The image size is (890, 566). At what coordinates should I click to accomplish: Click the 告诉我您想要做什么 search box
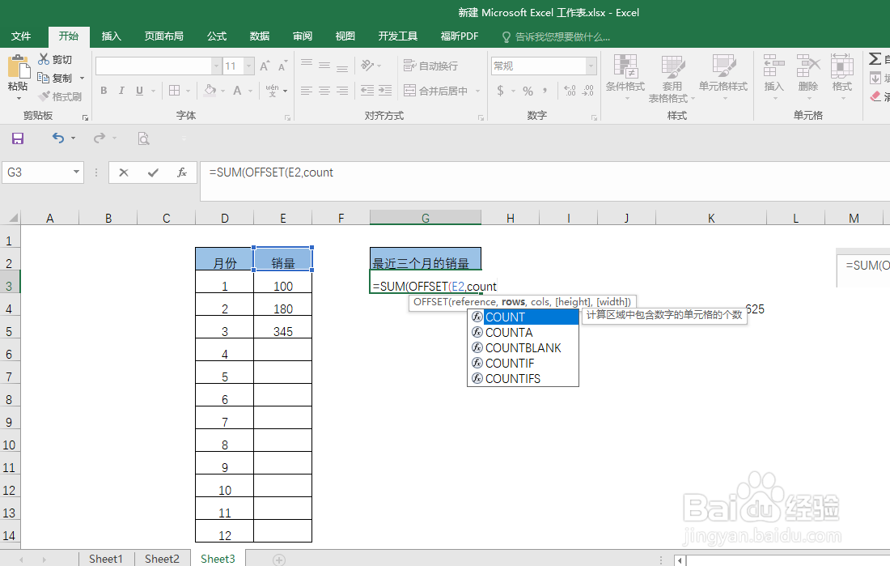pyautogui.click(x=557, y=37)
